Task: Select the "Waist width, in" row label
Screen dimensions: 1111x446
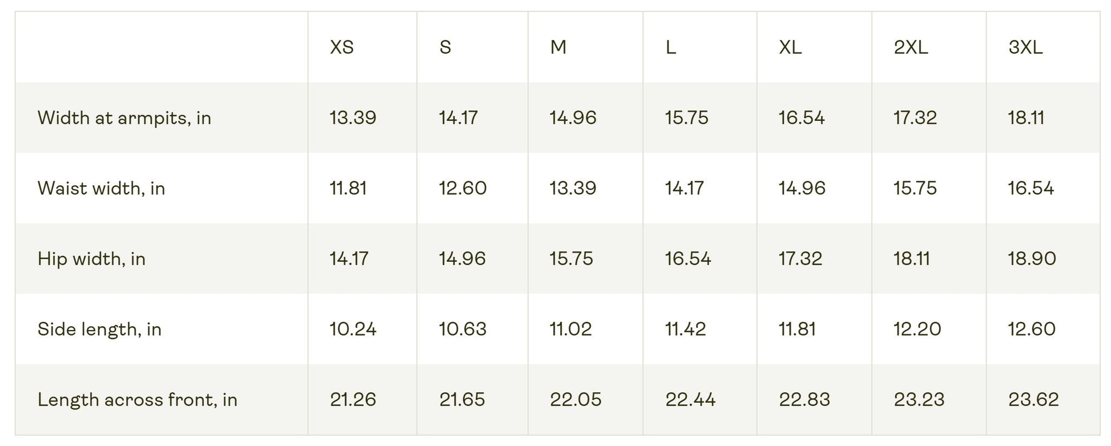Action: (101, 188)
